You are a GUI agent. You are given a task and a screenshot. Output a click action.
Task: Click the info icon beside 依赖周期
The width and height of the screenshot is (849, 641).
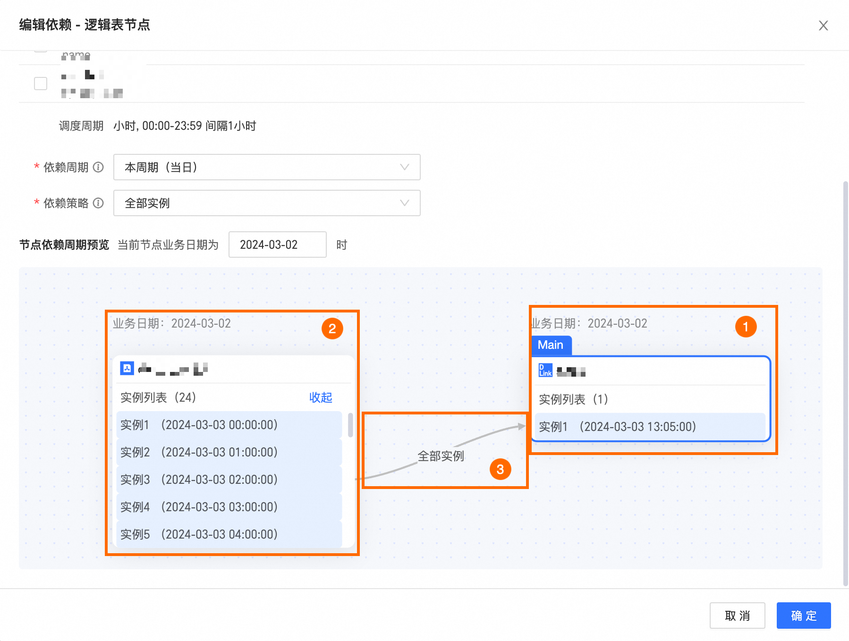pos(98,167)
